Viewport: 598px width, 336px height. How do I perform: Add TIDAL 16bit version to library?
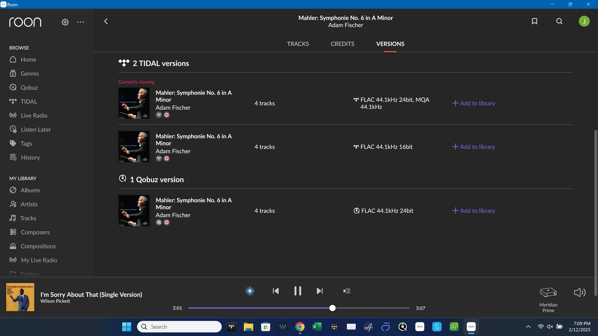(473, 147)
